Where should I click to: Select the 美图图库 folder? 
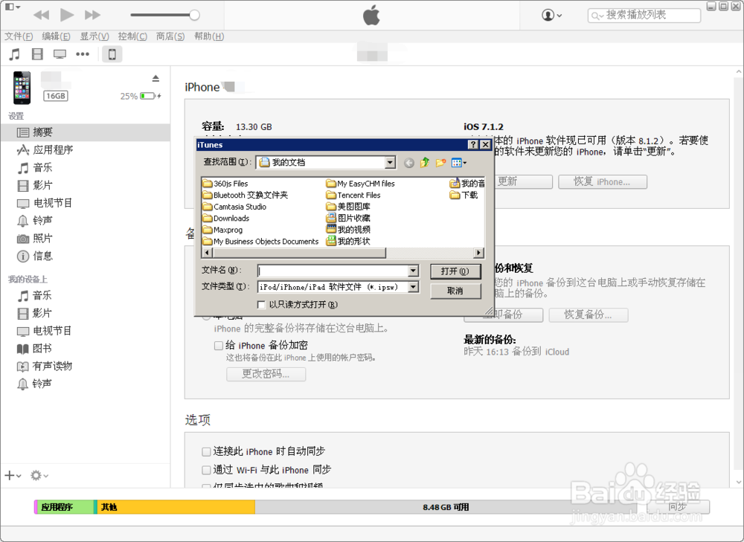(x=348, y=207)
